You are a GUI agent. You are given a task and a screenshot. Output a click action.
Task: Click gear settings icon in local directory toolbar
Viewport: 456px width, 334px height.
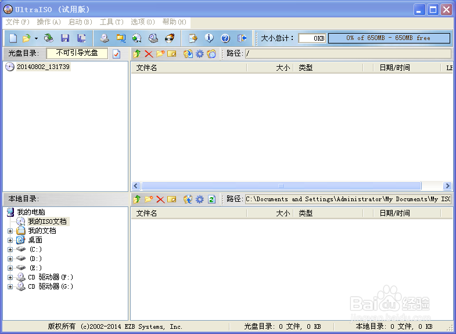[199, 199]
